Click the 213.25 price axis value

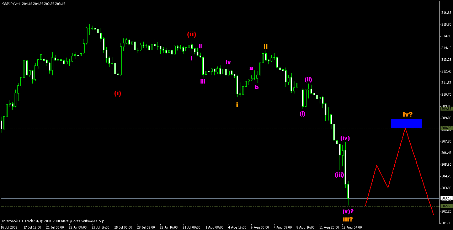(446, 60)
